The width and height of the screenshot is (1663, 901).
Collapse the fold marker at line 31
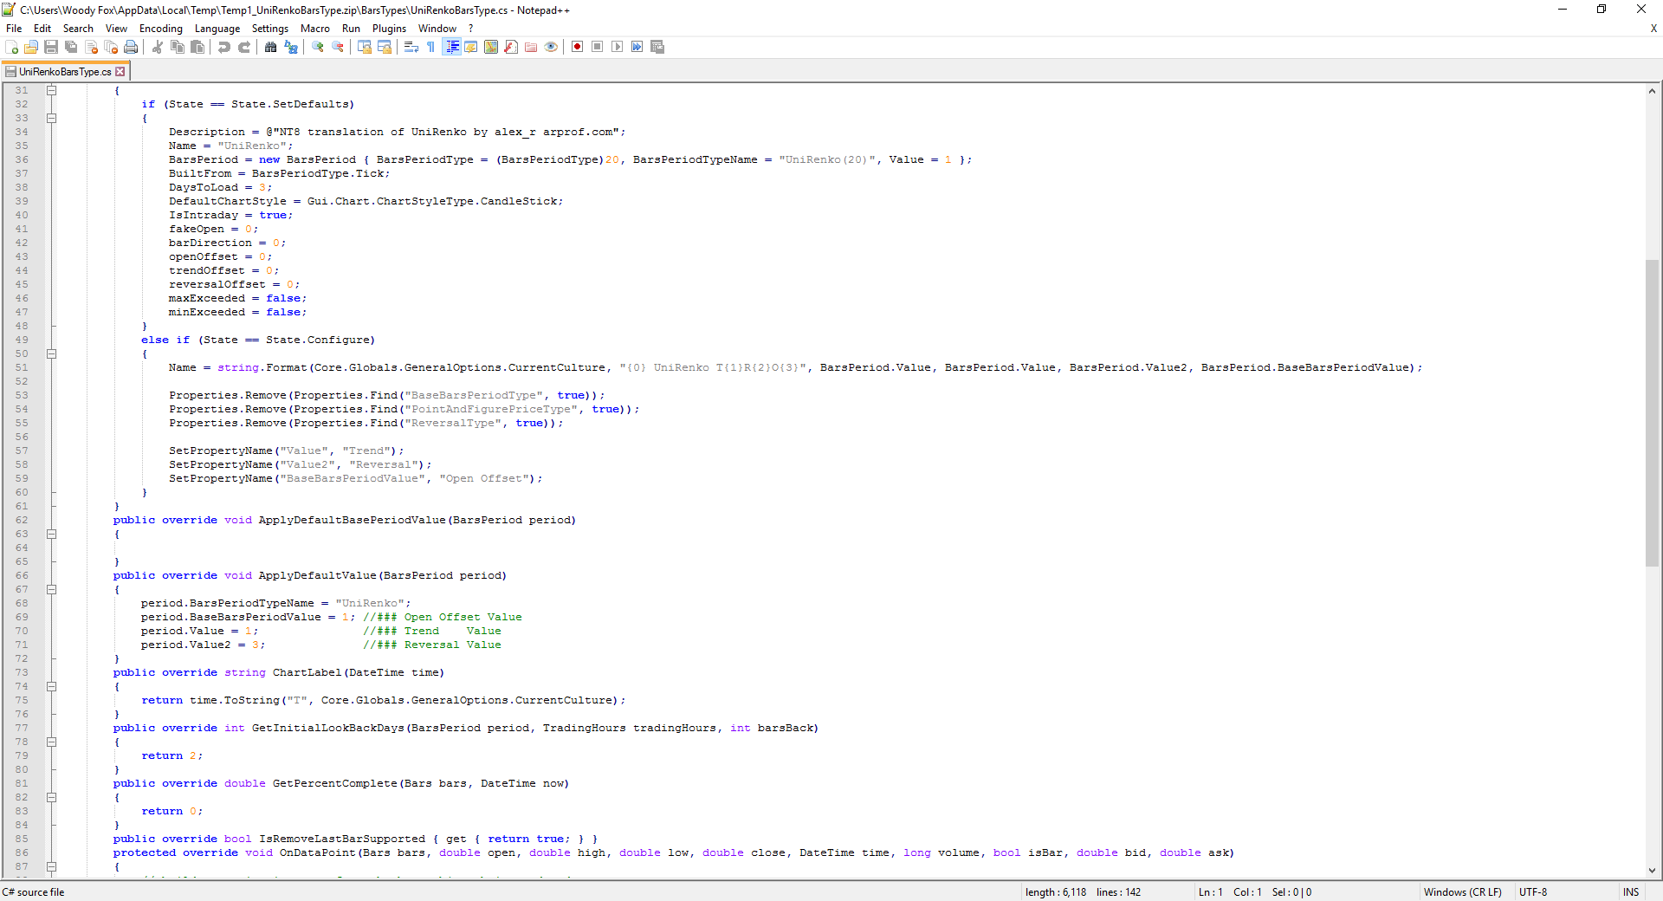pos(51,90)
